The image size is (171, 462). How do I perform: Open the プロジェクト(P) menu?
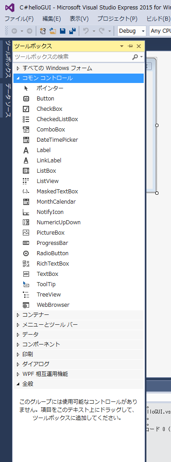pyautogui.click(x=117, y=19)
